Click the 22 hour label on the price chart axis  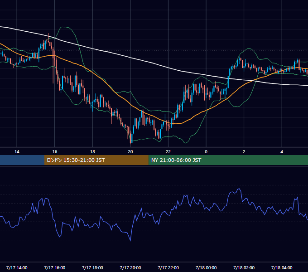pyautogui.click(x=168, y=152)
